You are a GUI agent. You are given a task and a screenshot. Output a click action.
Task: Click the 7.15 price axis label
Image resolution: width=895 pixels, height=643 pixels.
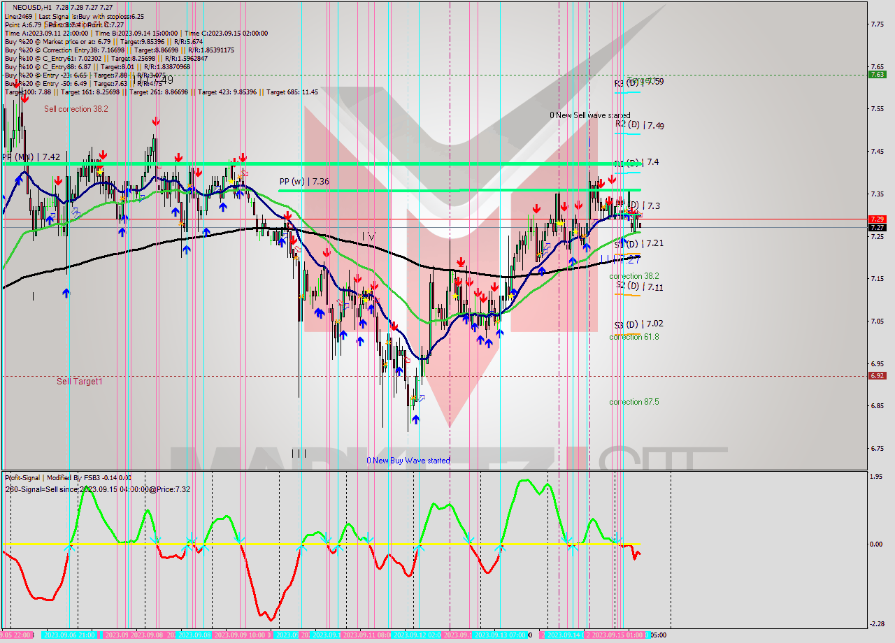(879, 278)
